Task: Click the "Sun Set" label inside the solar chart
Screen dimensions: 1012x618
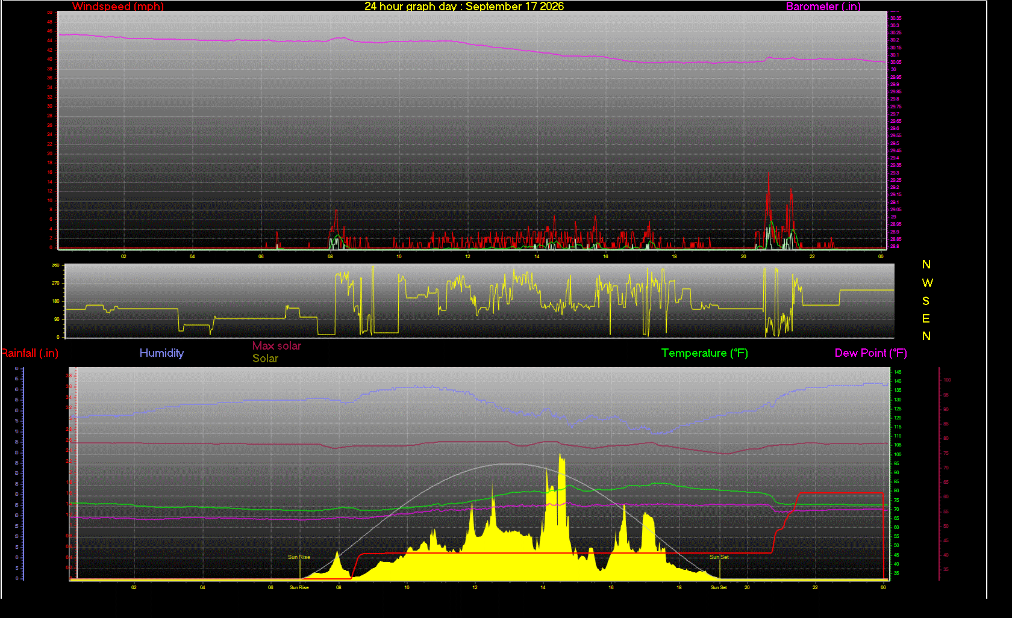Action: pos(719,557)
